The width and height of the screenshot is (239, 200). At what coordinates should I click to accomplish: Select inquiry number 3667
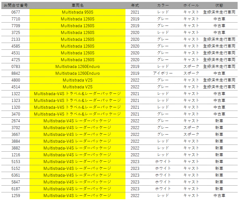[16, 135]
